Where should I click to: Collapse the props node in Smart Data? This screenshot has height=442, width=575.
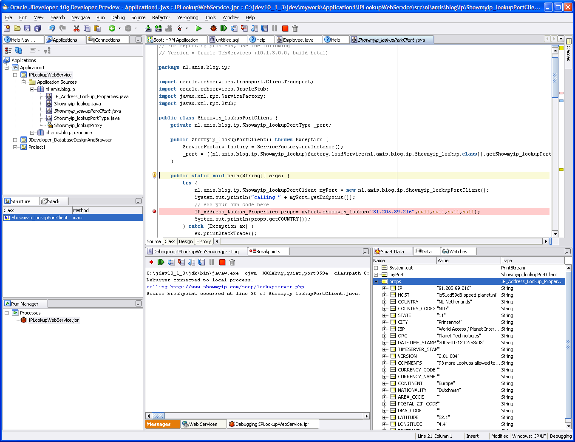[x=376, y=281]
